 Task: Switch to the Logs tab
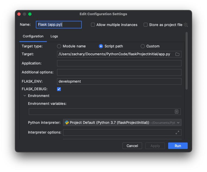(x=54, y=36)
